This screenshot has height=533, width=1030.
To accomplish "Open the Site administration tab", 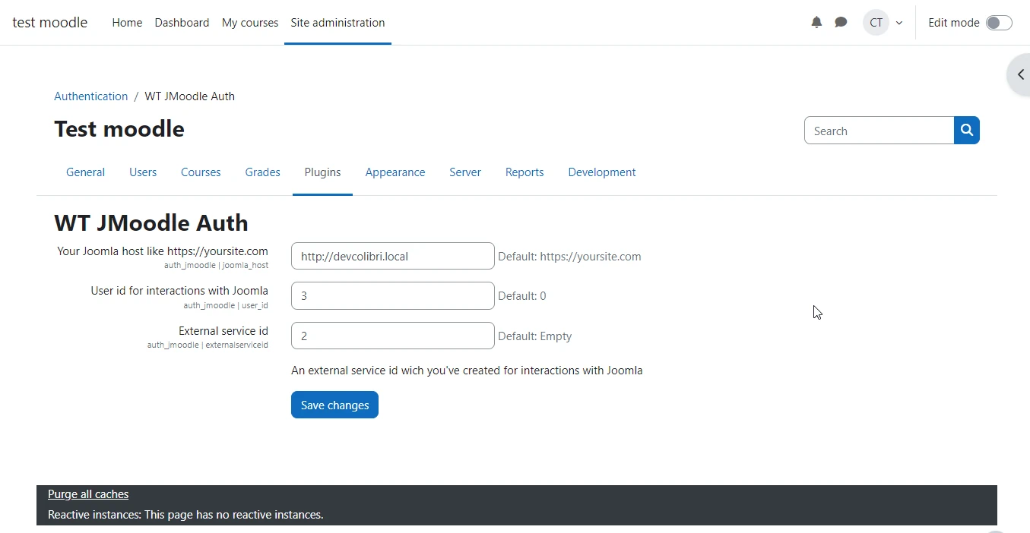I will click(338, 23).
